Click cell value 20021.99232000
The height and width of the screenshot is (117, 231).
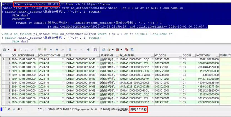point(208,59)
